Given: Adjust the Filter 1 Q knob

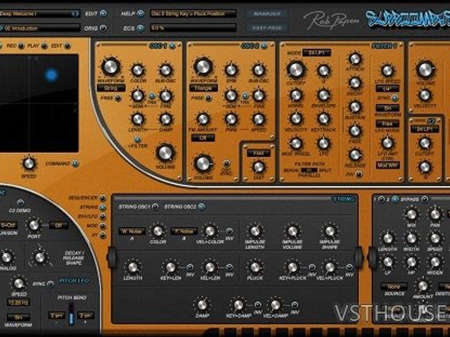Looking at the screenshot, I should [x=323, y=71].
